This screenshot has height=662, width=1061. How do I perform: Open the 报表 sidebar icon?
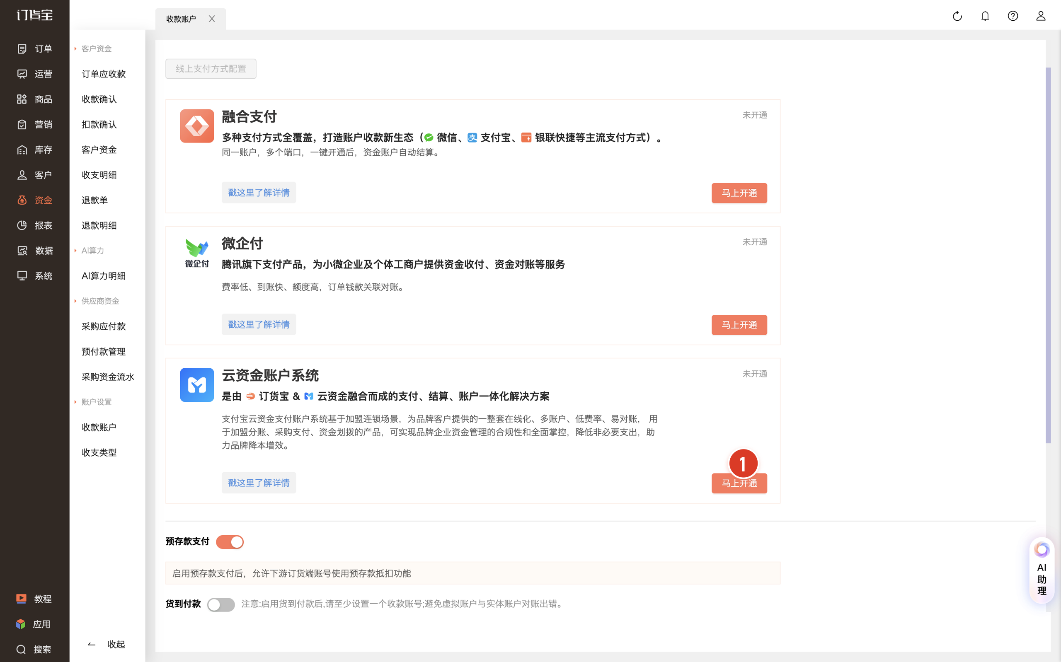pyautogui.click(x=22, y=225)
